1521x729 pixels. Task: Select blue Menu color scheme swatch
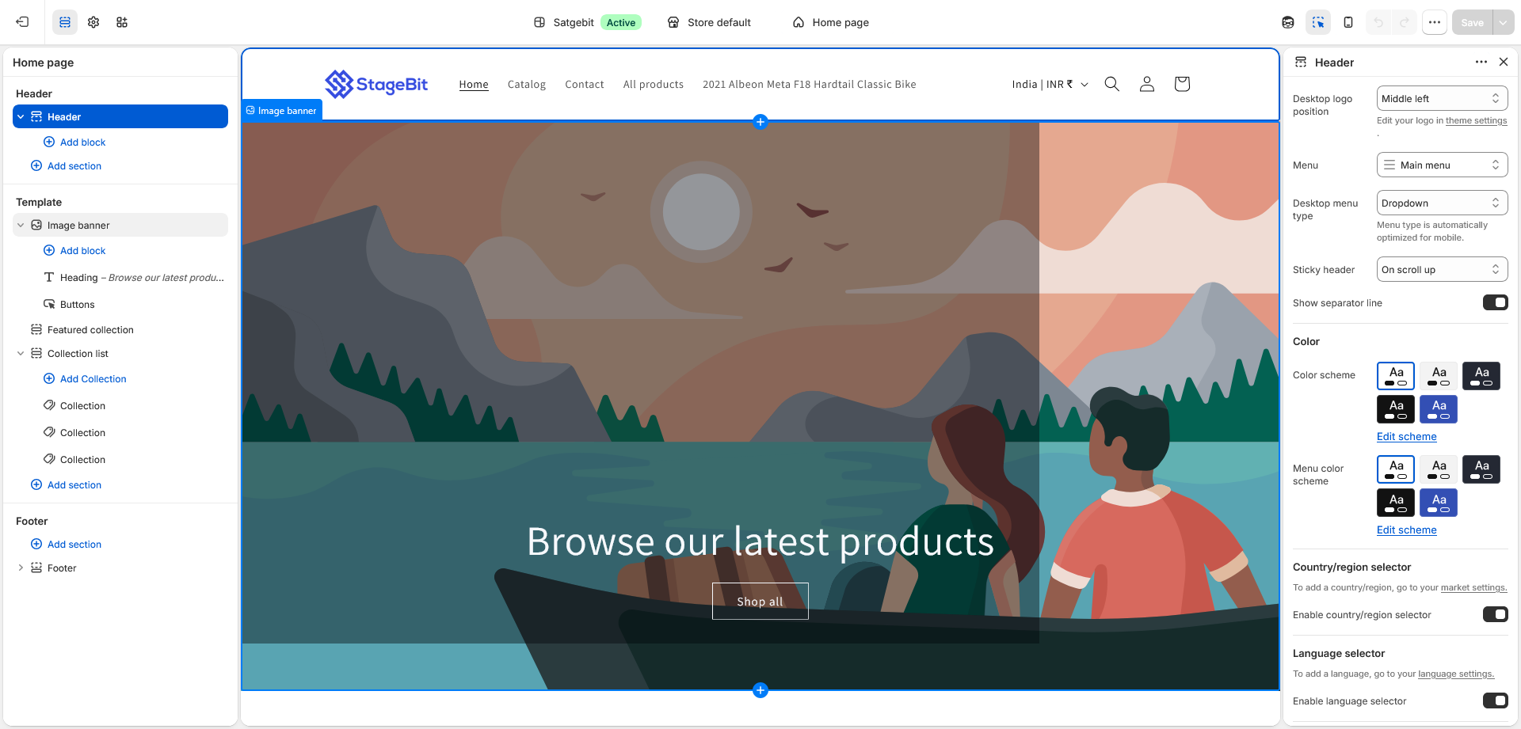[x=1439, y=503]
